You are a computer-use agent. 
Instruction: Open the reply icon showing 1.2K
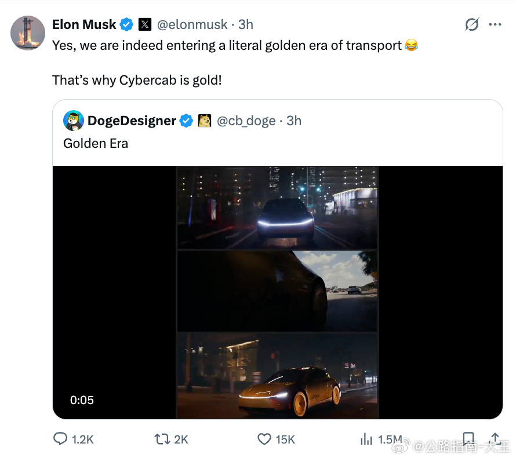point(74,439)
